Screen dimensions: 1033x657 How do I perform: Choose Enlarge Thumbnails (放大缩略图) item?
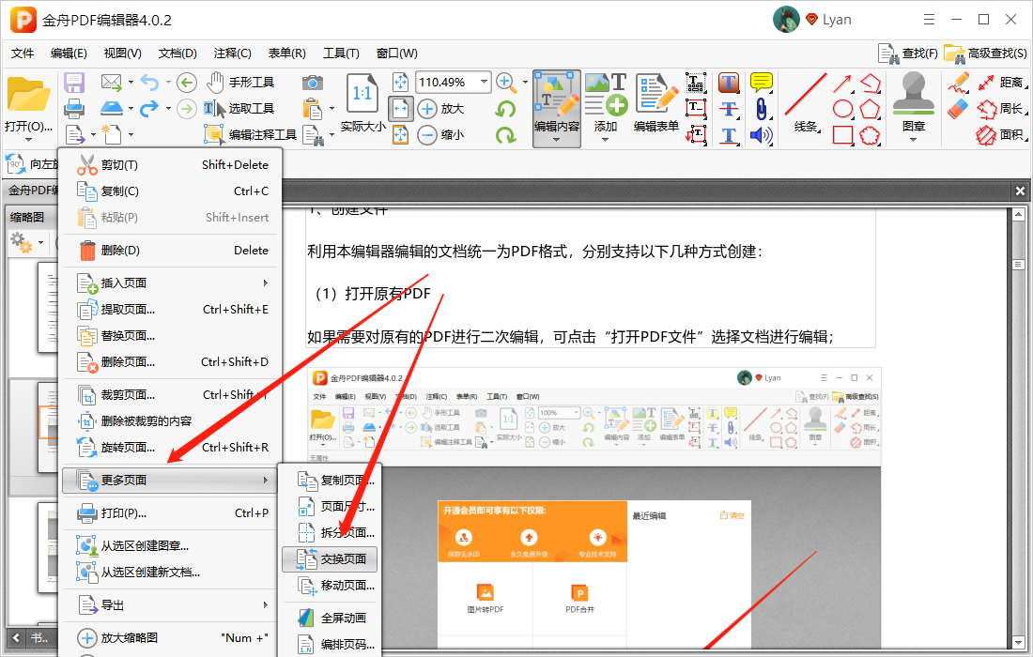coord(173,637)
